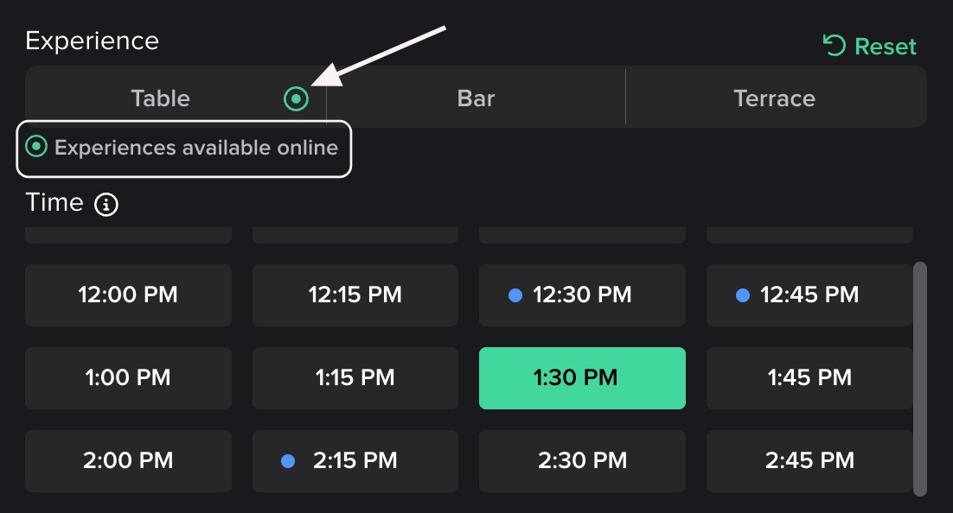The height and width of the screenshot is (513, 953).
Task: Click the time list vertical scrollbar
Action: tap(920, 378)
